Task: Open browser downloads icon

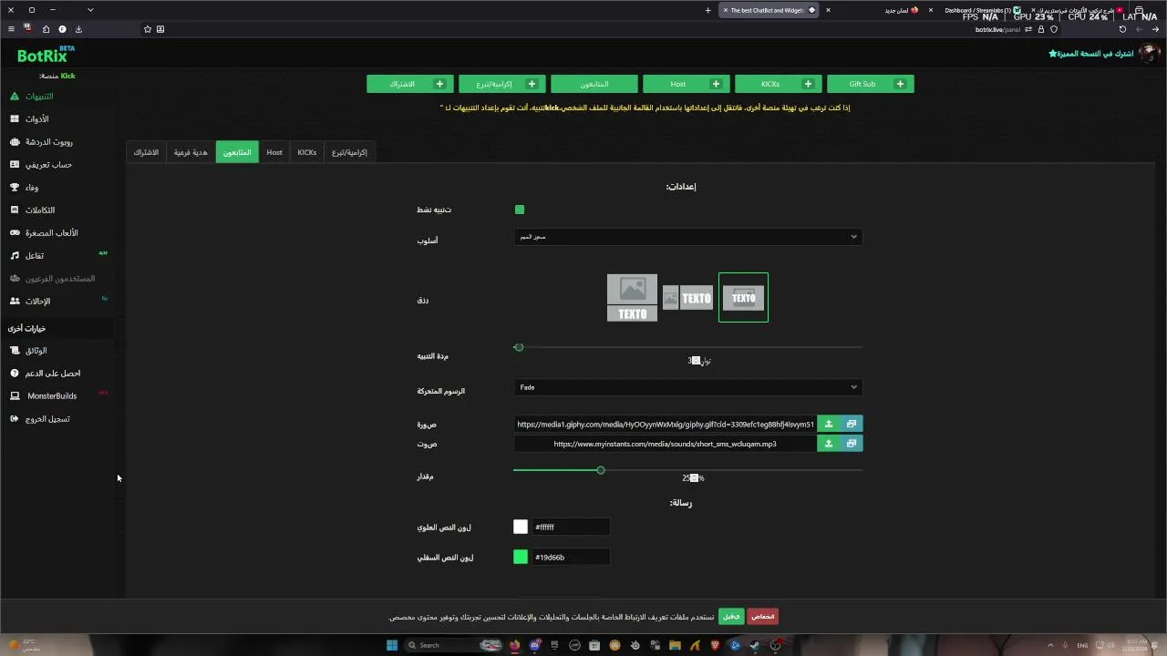Action: (x=78, y=29)
